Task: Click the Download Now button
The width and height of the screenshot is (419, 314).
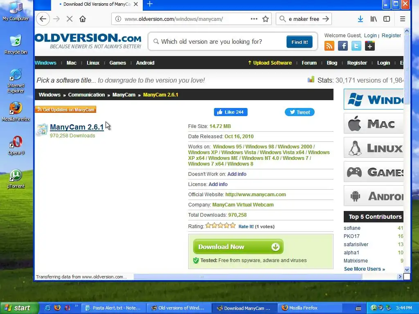Action: pyautogui.click(x=238, y=247)
